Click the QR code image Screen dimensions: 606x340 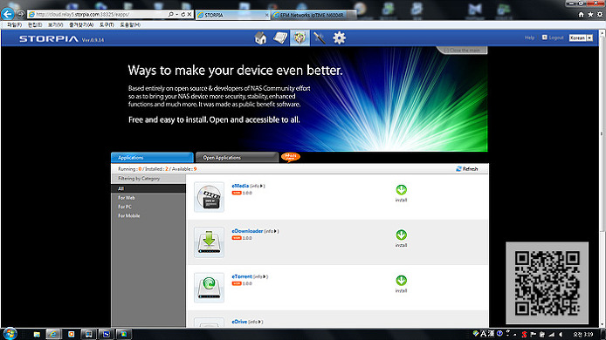pos(547,282)
